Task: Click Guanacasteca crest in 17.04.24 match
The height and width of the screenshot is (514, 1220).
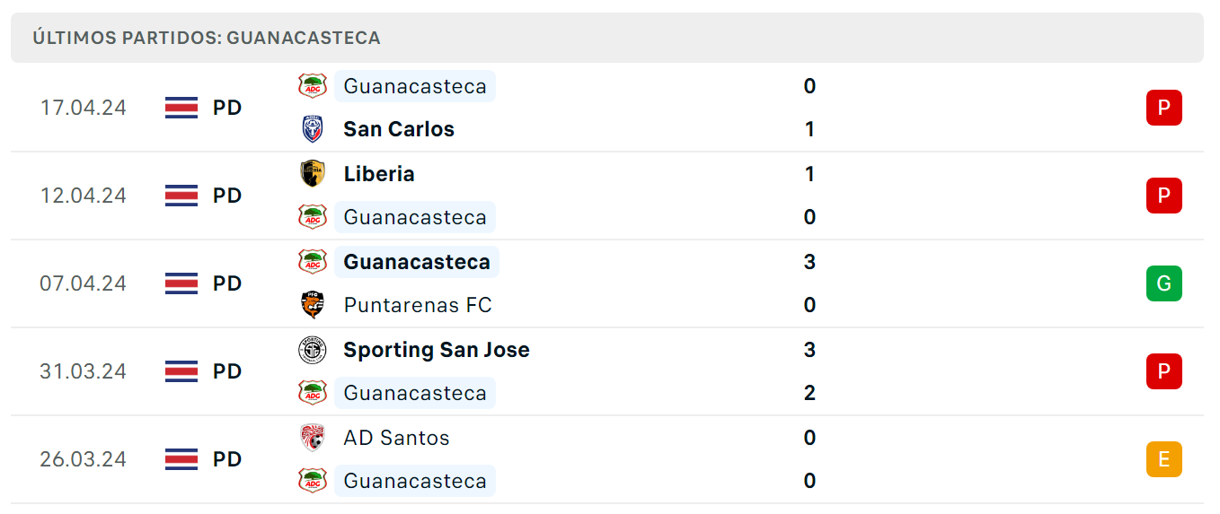Action: pos(313,86)
